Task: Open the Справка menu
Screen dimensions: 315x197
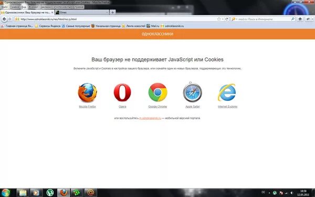Action: click(78, 7)
